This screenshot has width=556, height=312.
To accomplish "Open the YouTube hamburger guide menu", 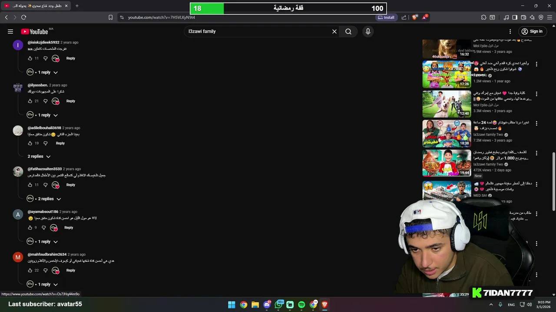I will coord(10,31).
